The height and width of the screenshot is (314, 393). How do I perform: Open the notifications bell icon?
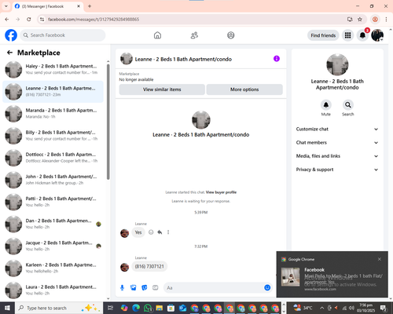tap(362, 35)
